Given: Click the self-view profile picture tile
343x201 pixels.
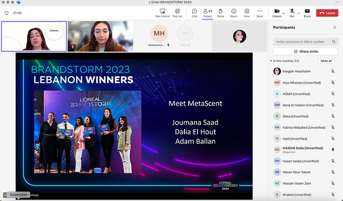Looking at the screenshot, I should (x=239, y=36).
